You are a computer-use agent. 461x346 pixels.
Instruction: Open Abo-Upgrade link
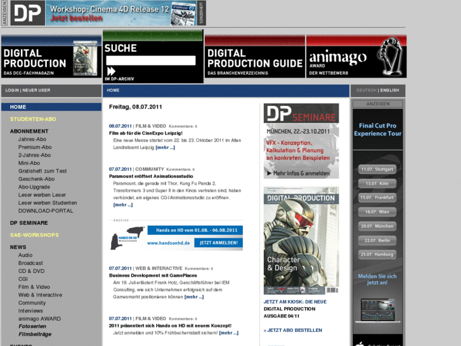pos(34,187)
